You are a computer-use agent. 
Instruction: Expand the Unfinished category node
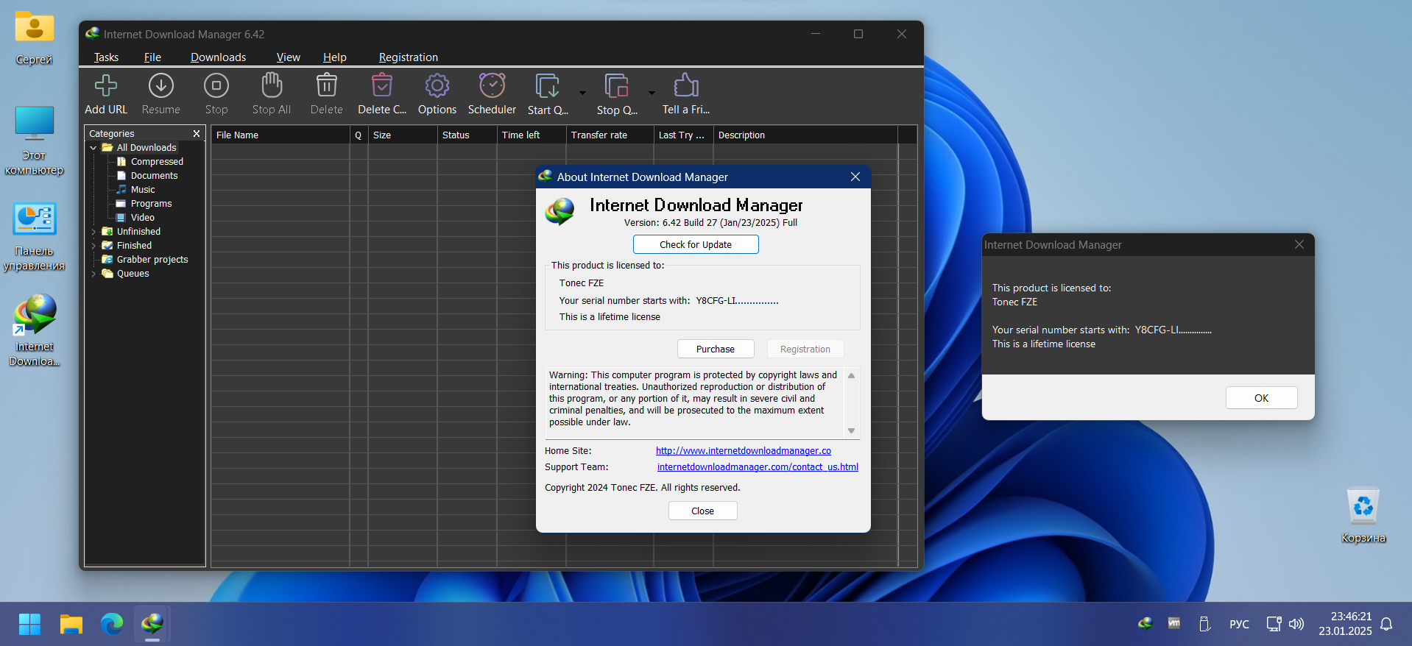[x=93, y=232]
